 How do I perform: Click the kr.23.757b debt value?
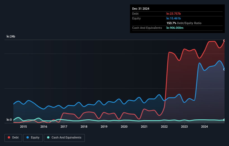pos(174,14)
